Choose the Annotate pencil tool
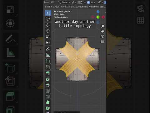This screenshot has width=150, height=113. [48, 49]
